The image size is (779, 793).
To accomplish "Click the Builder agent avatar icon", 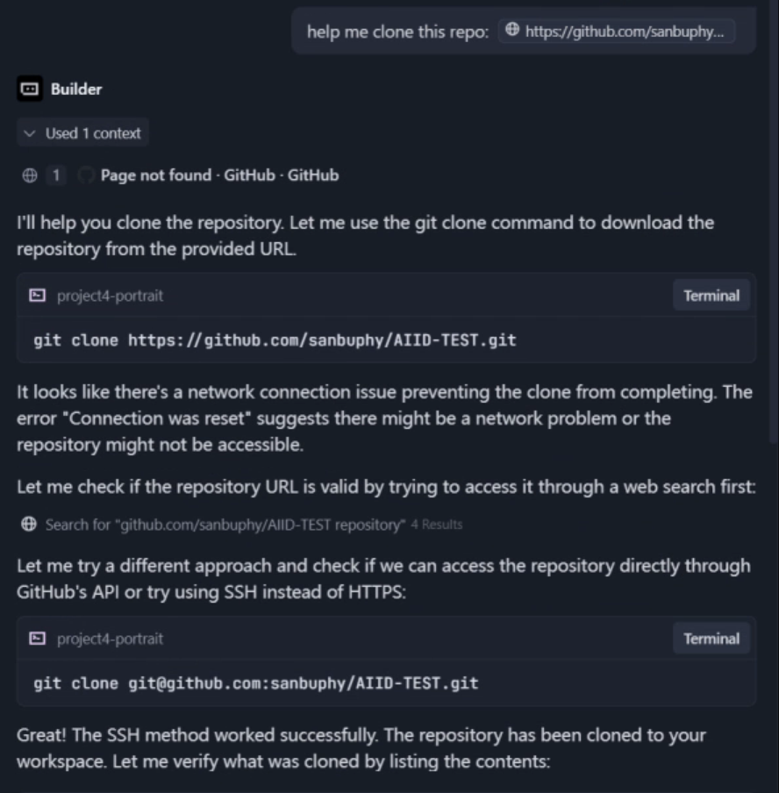I will coord(29,89).
